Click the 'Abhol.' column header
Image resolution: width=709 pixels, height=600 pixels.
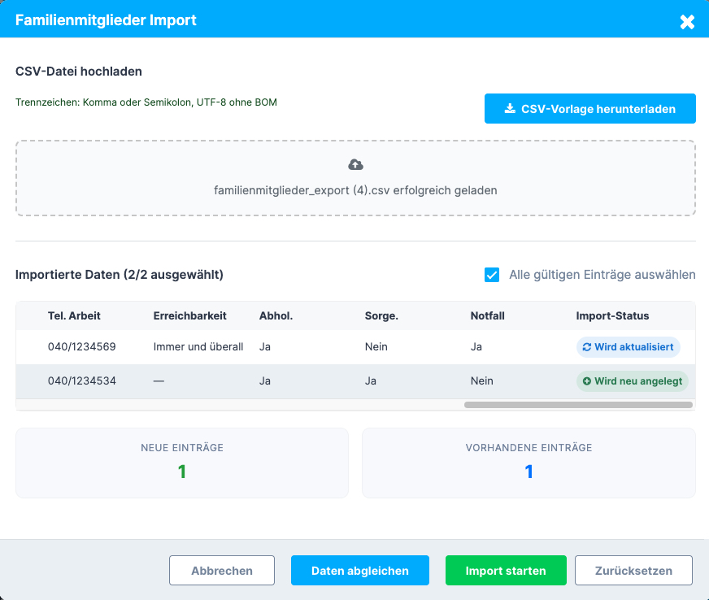276,315
